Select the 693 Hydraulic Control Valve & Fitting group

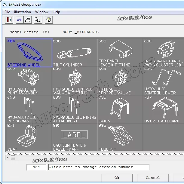coord(75,81)
